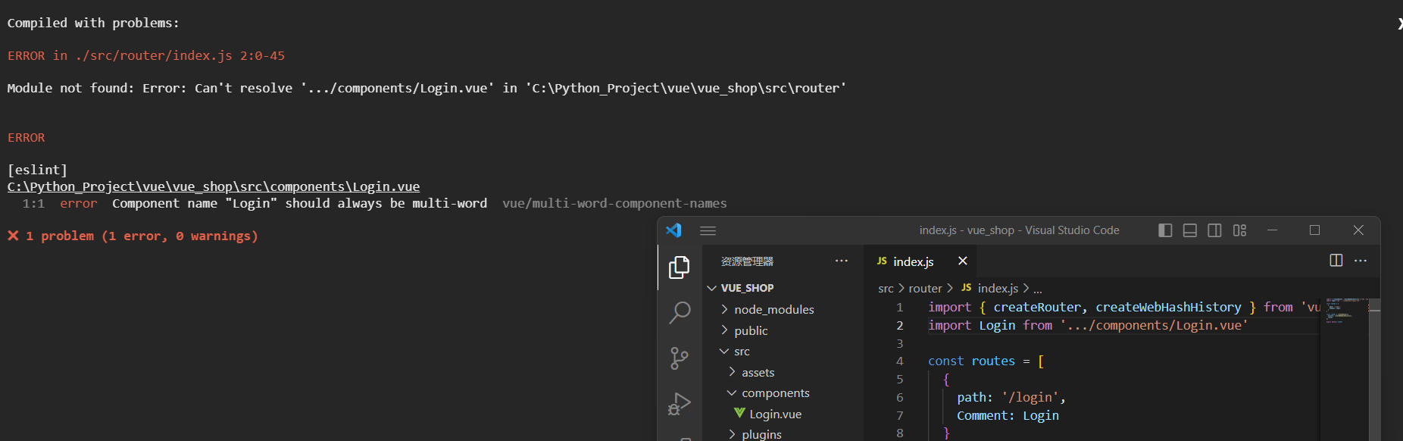Screen dimensions: 1403x441
Task: Select the index.js editor tab
Action: click(920, 261)
